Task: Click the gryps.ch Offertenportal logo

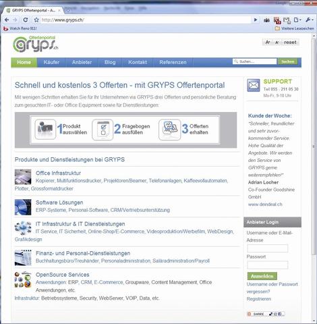Action: click(x=36, y=44)
